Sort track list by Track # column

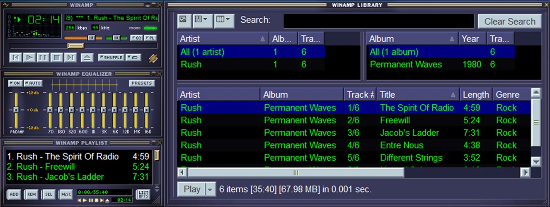(x=360, y=95)
